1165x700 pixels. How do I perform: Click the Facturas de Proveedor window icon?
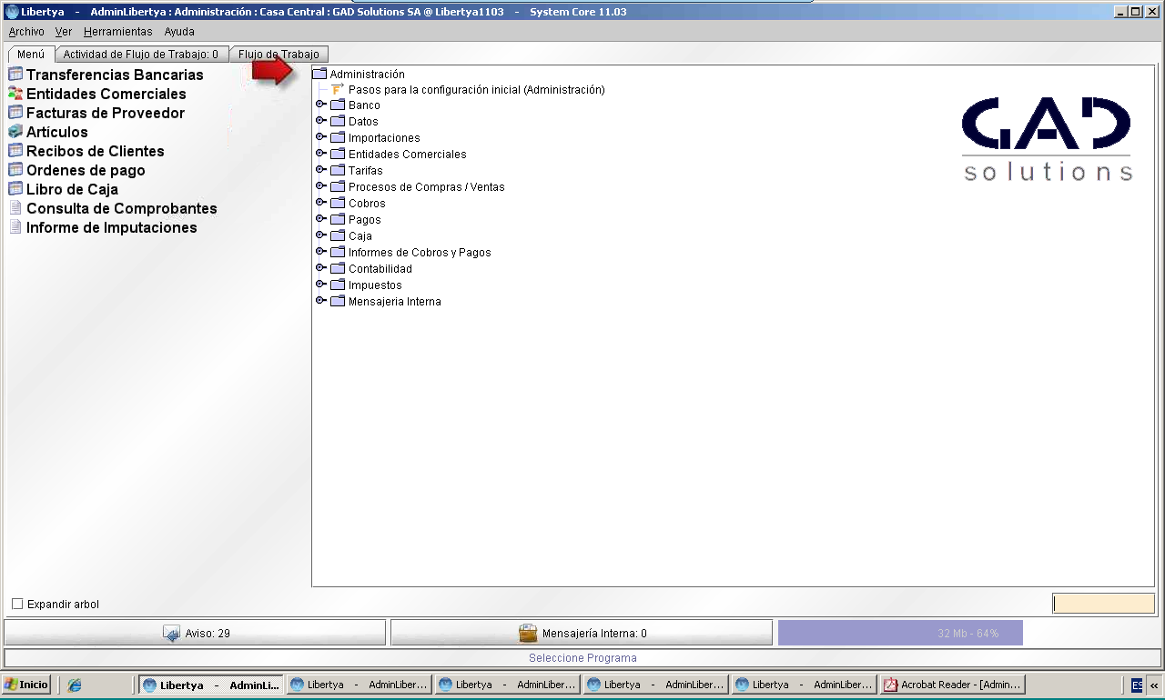[x=15, y=113]
